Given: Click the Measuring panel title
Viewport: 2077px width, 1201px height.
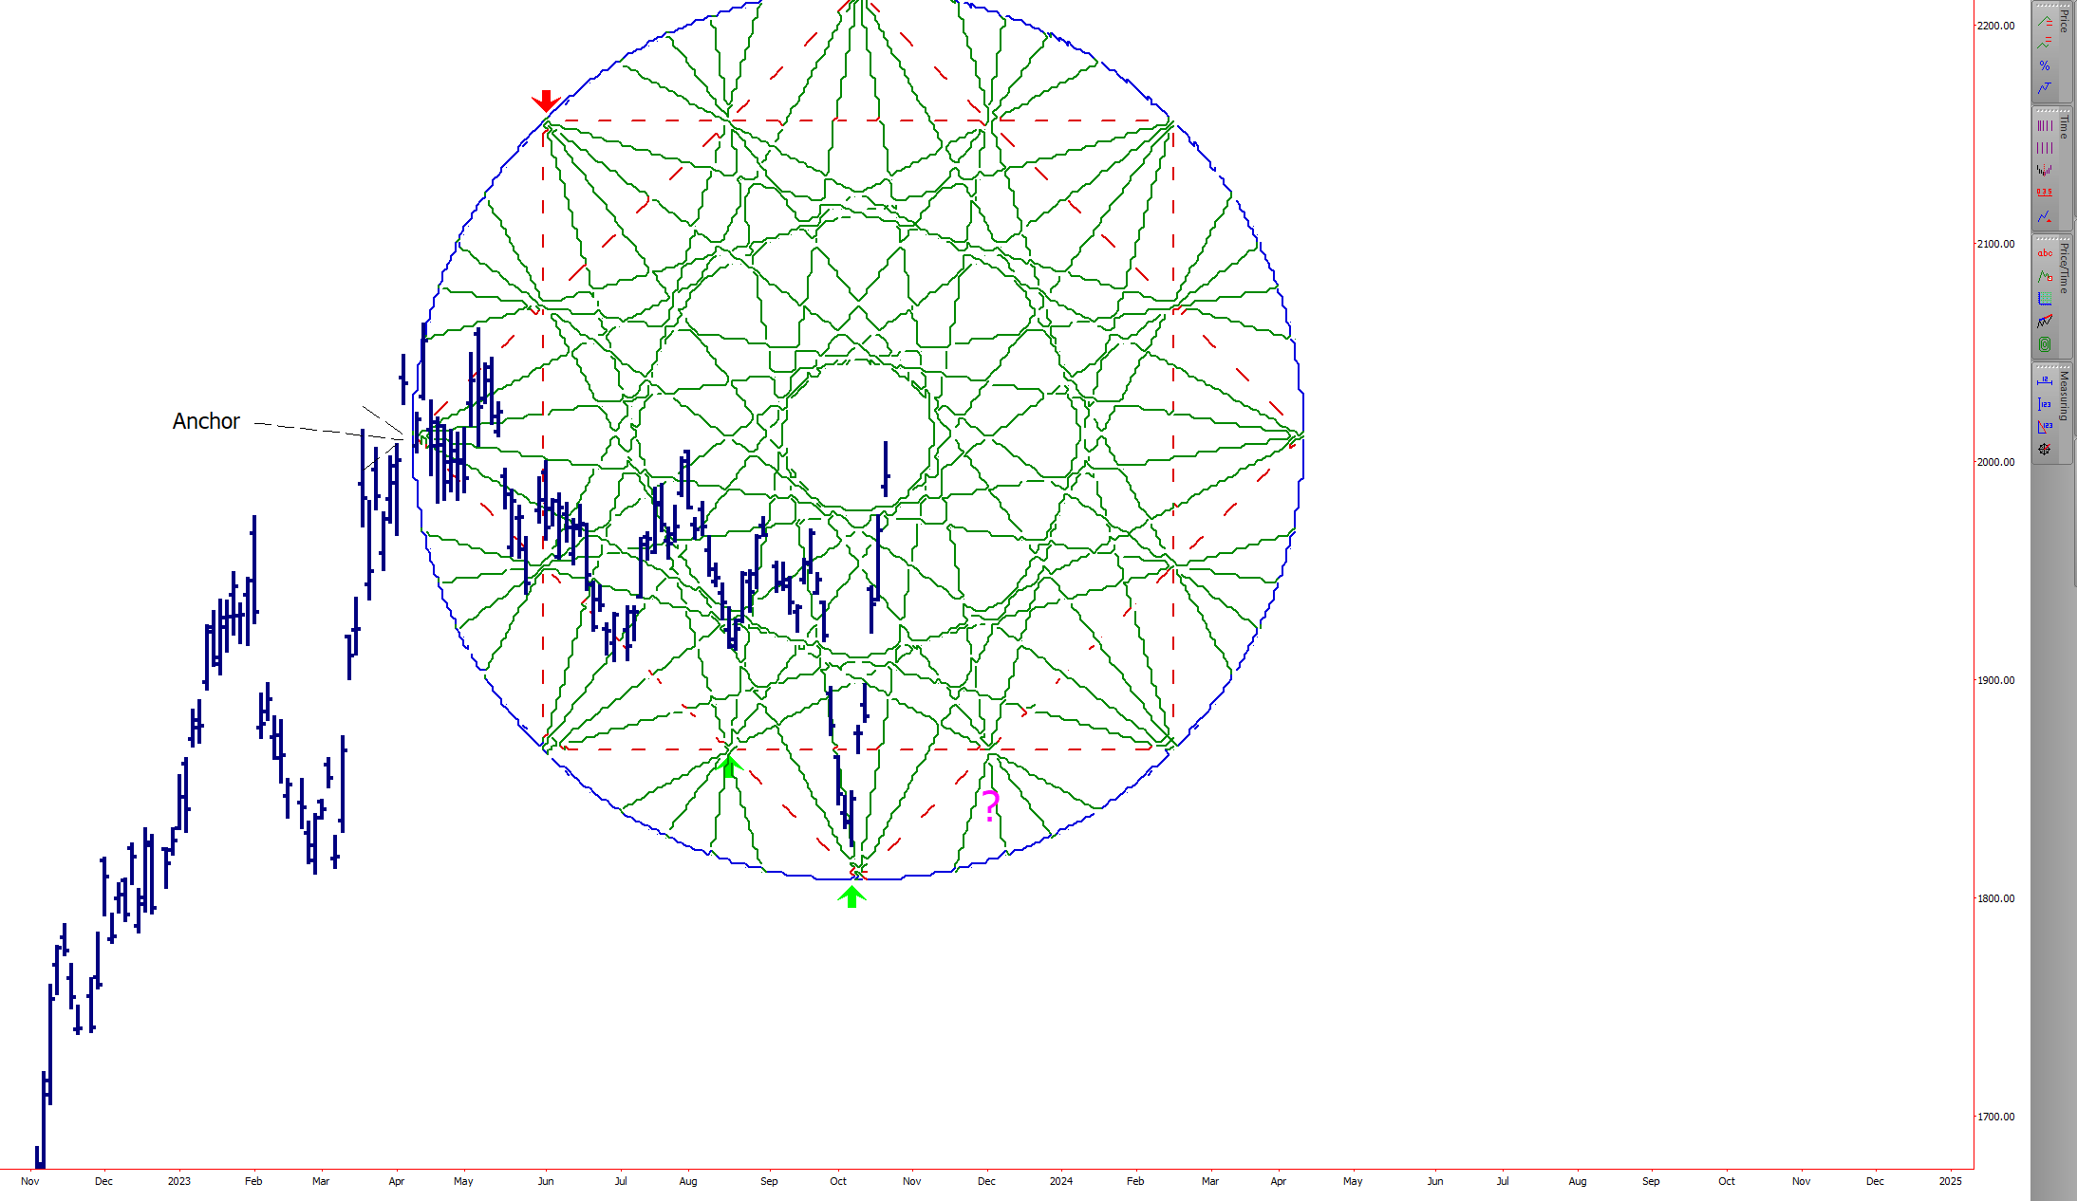Looking at the screenshot, I should [2064, 397].
